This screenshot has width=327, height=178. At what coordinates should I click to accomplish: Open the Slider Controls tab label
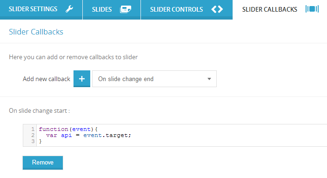click(x=176, y=9)
